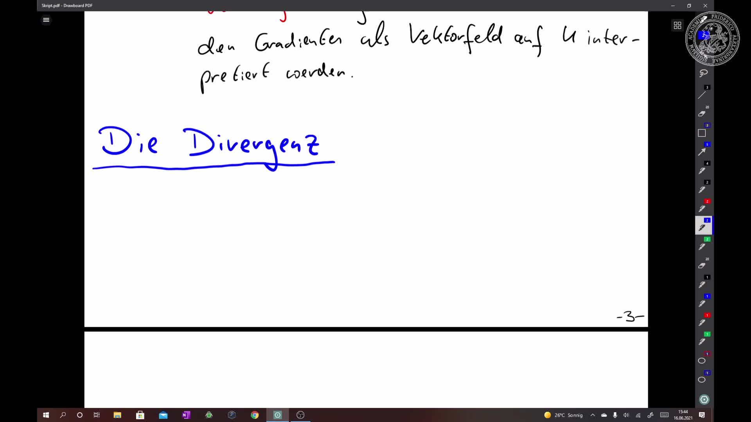Expand hidden icons in the system tray
The image size is (751, 422).
[x=593, y=415]
